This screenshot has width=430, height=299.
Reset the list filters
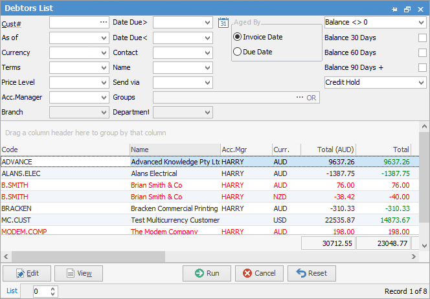311,273
